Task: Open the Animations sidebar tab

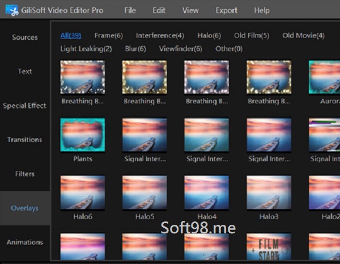Action: pyautogui.click(x=25, y=242)
